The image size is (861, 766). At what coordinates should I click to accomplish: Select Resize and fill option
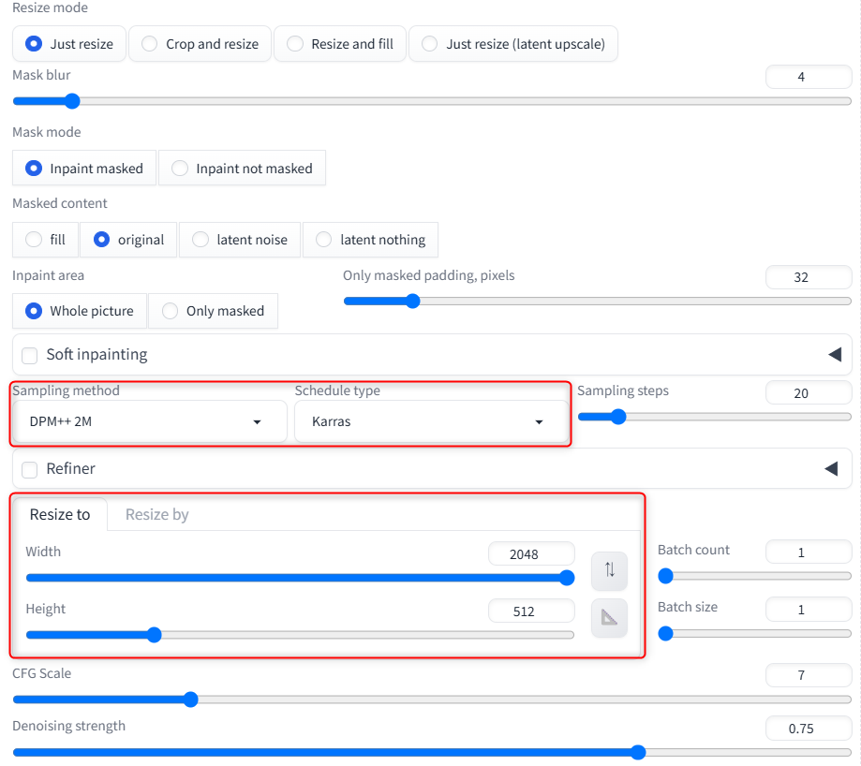[x=340, y=44]
